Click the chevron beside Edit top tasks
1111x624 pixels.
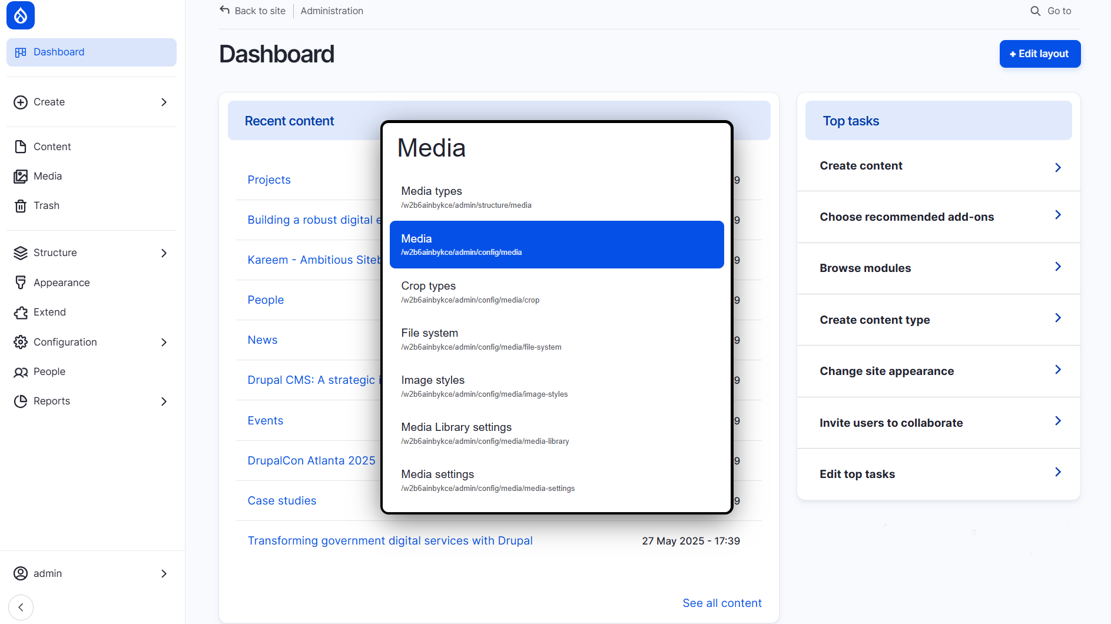(x=1058, y=472)
